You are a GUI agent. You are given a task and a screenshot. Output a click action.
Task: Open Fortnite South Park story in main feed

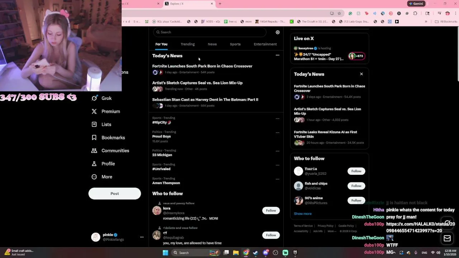pyautogui.click(x=202, y=66)
